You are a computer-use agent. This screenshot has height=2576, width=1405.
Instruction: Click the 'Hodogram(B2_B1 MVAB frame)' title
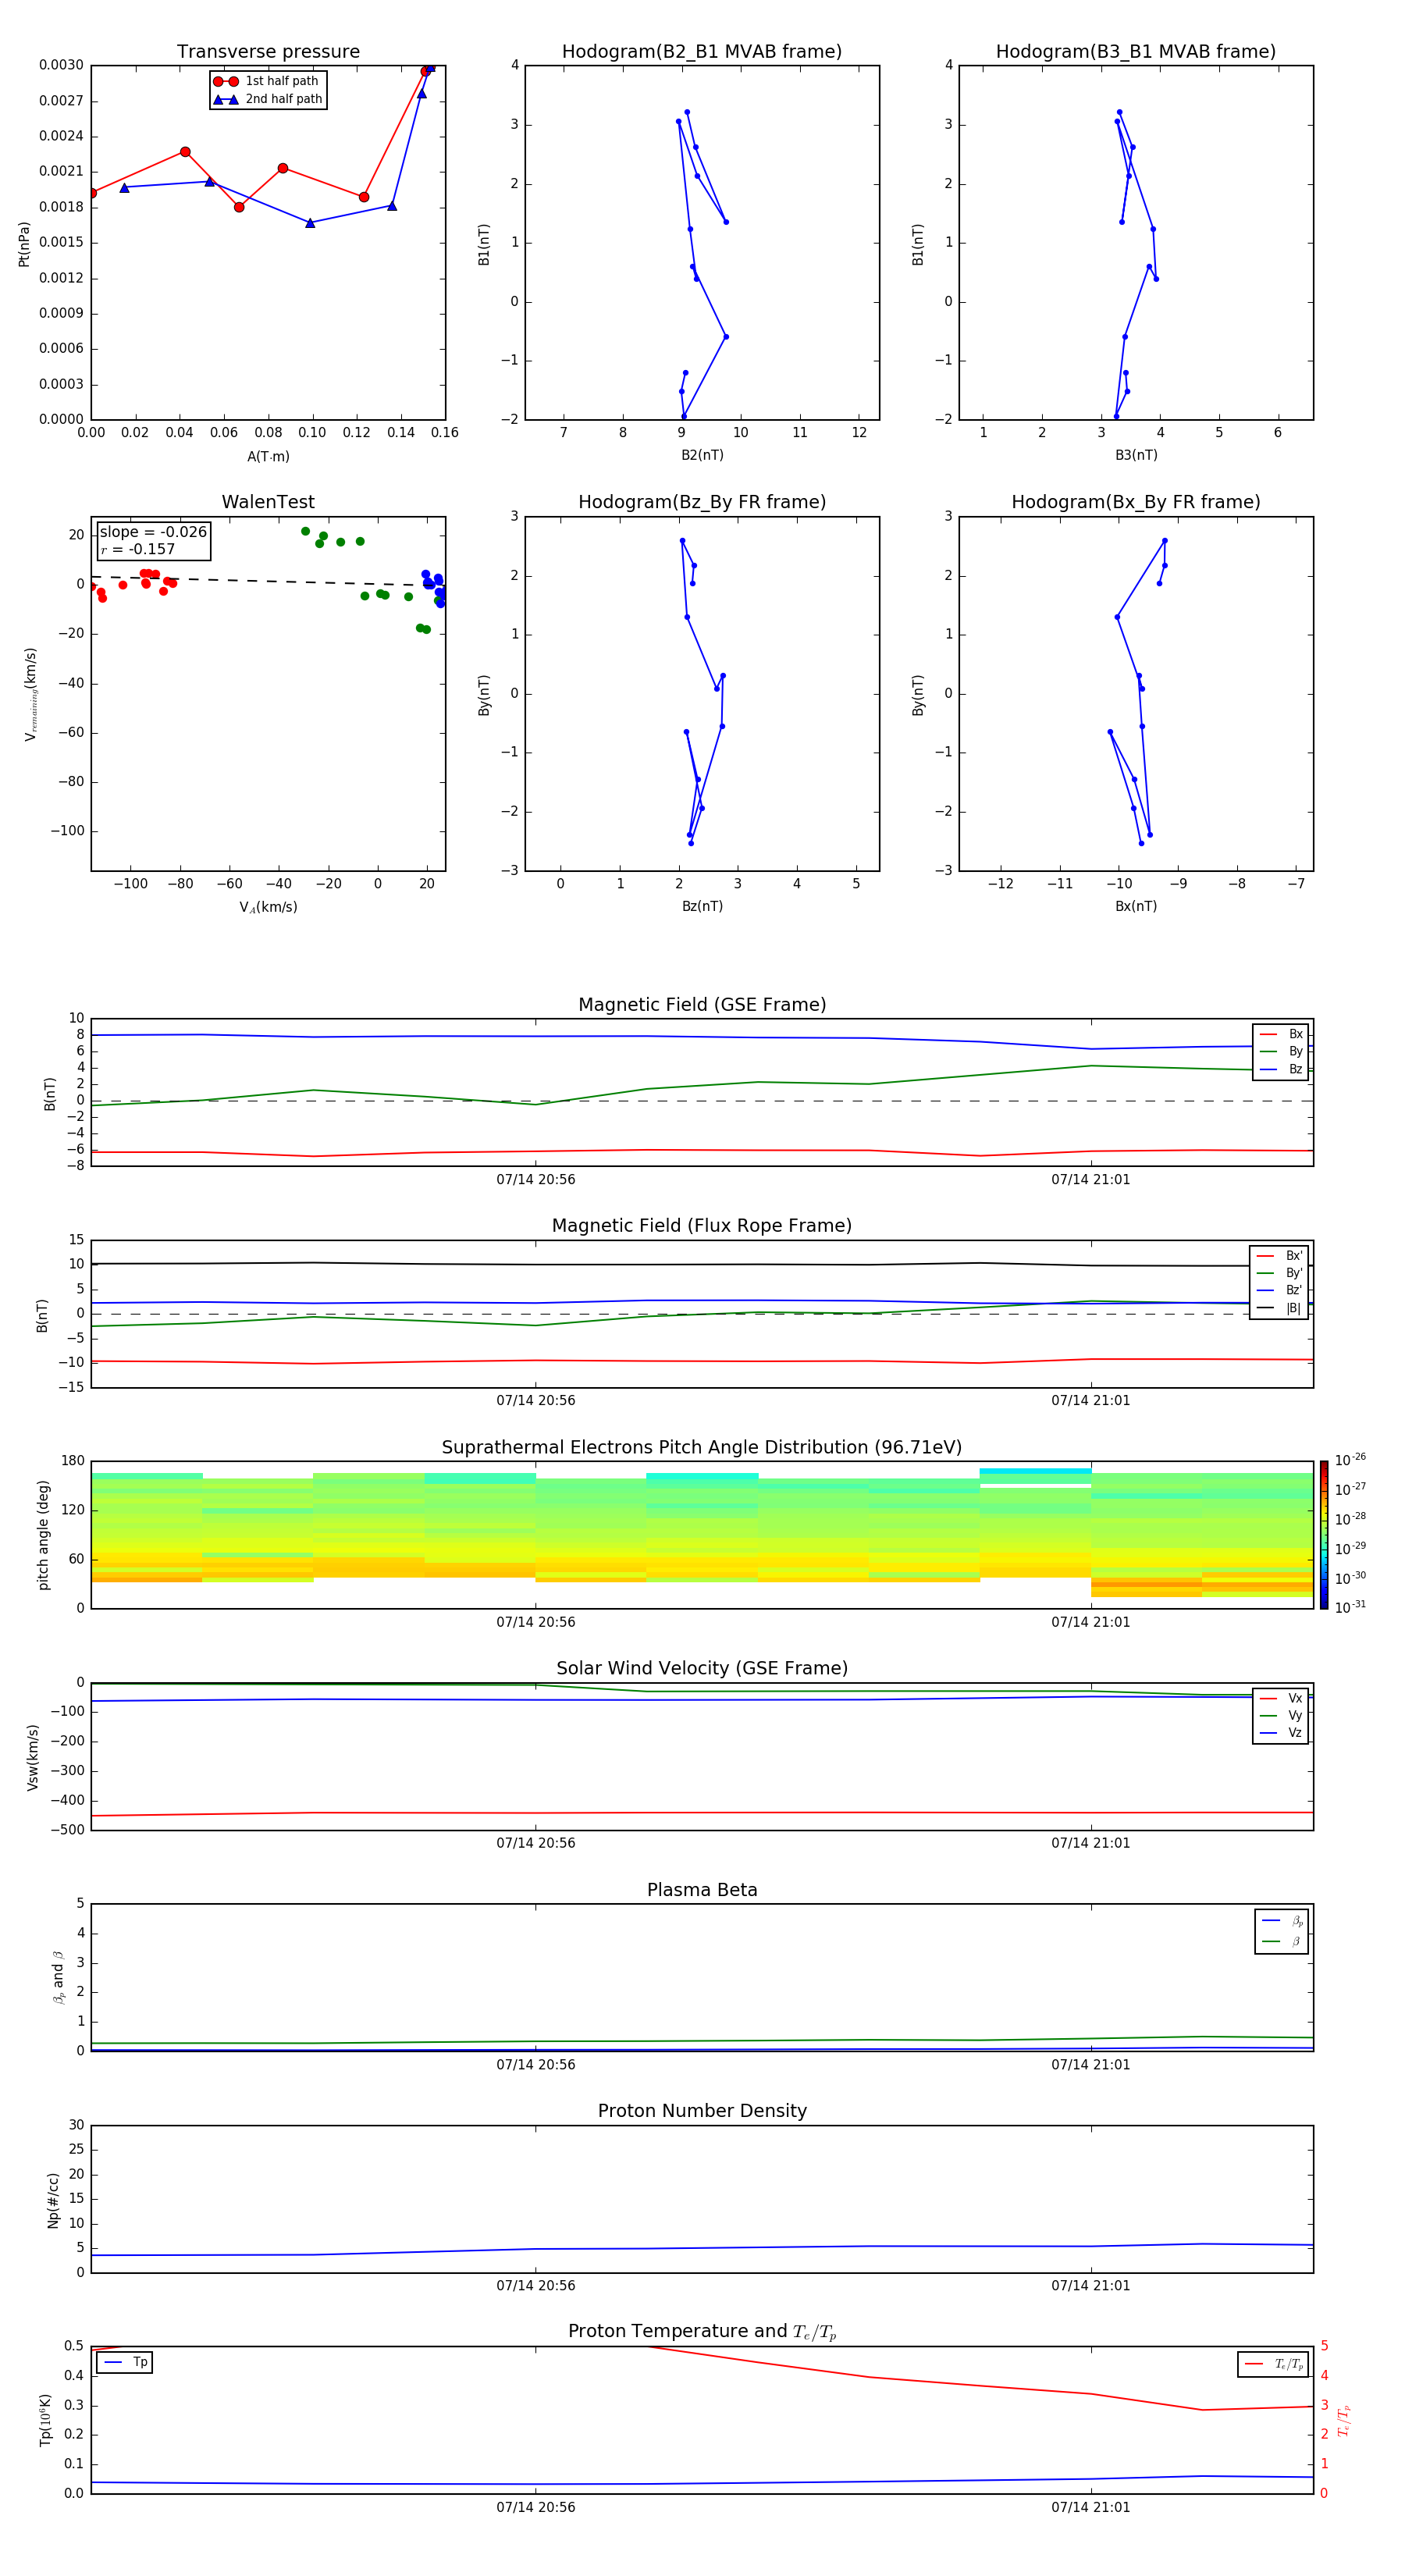click(x=702, y=52)
